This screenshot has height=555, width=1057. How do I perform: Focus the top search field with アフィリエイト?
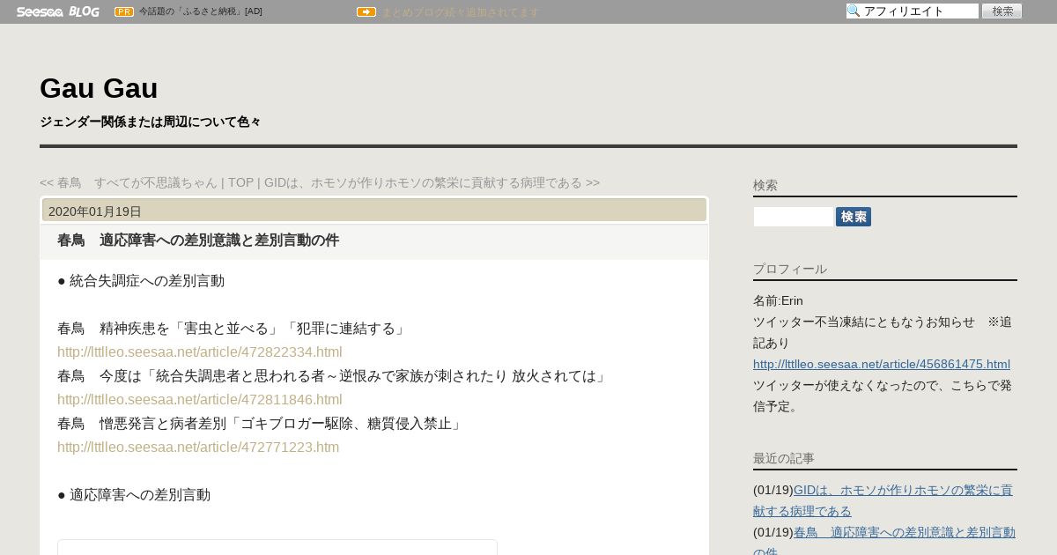(913, 11)
